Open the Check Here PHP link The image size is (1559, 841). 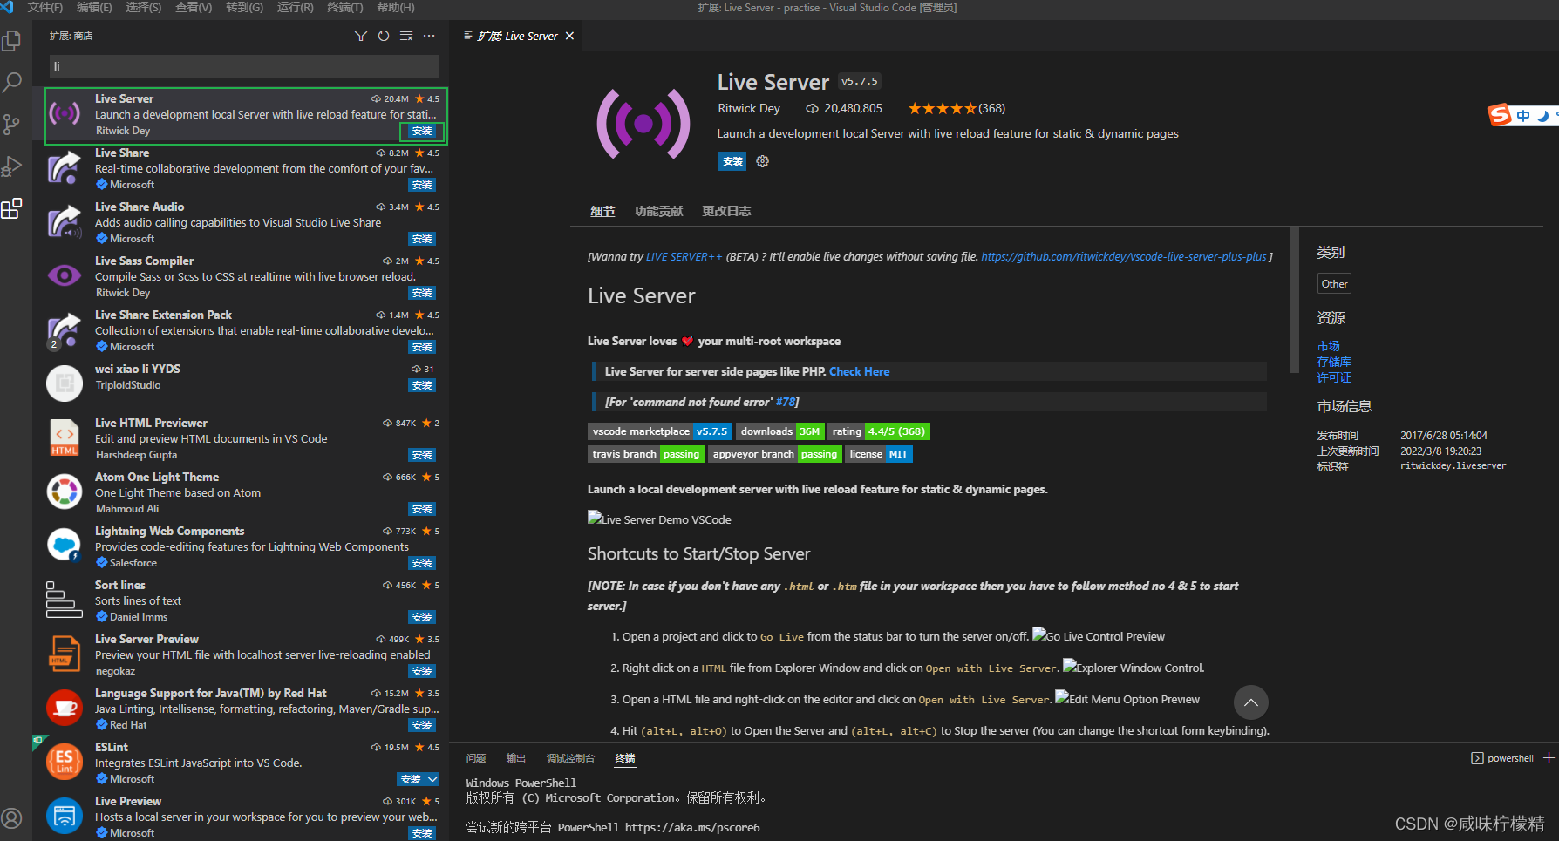click(859, 371)
